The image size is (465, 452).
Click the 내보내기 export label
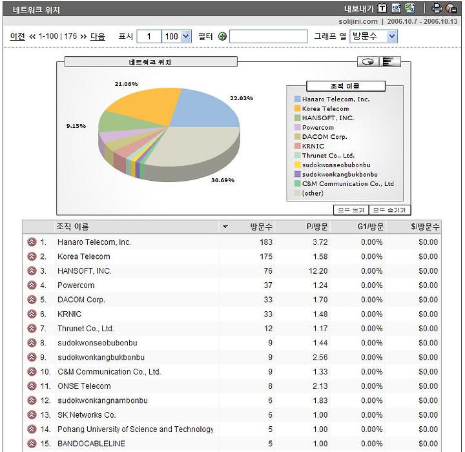point(359,8)
